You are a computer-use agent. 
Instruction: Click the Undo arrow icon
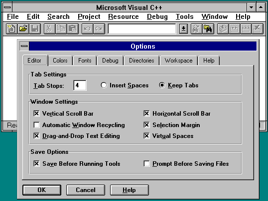(x=87, y=29)
